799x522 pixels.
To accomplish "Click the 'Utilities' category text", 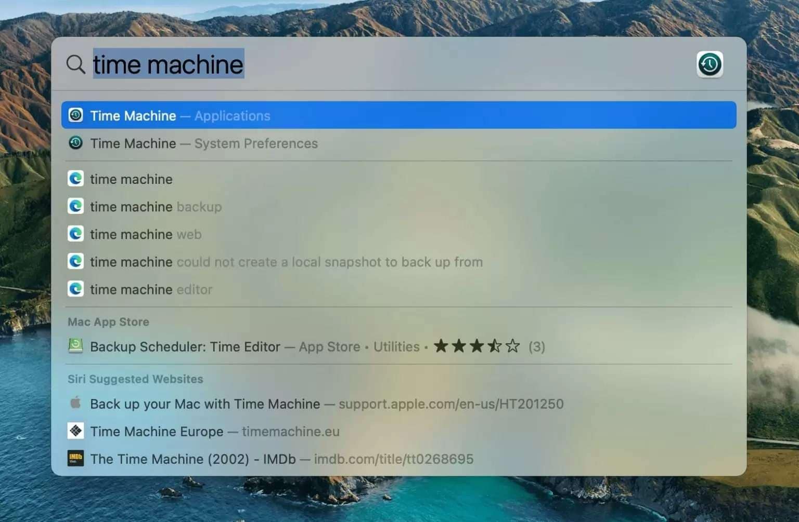I will (x=396, y=346).
